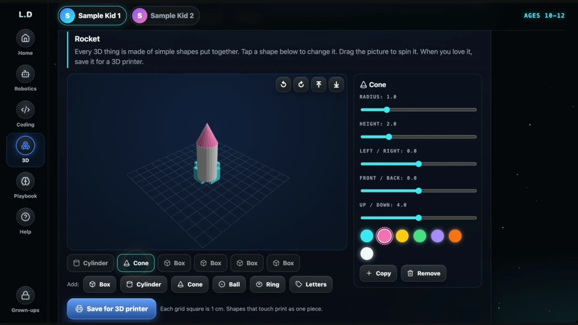The image size is (578, 325).
Task: Click the move-up arrow toolbar icon
Action: pos(319,84)
